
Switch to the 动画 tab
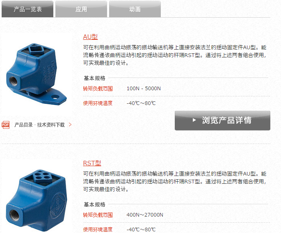135,9
